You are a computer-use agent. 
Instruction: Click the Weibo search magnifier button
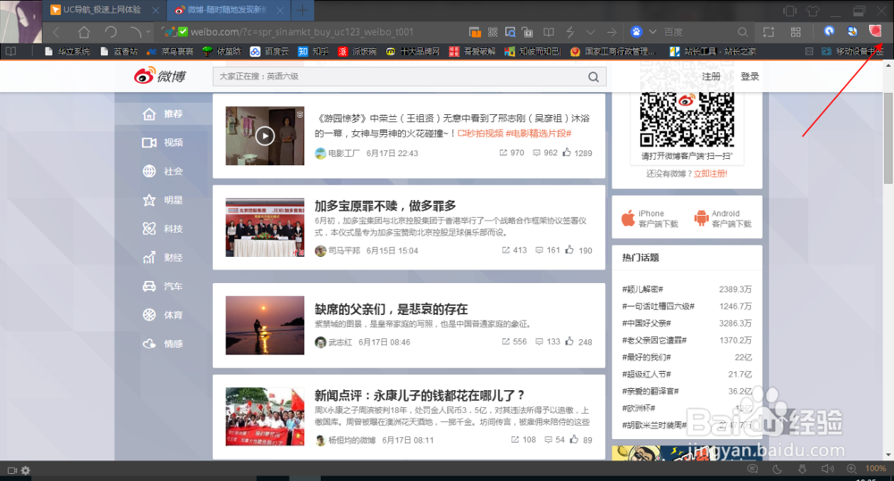click(594, 77)
